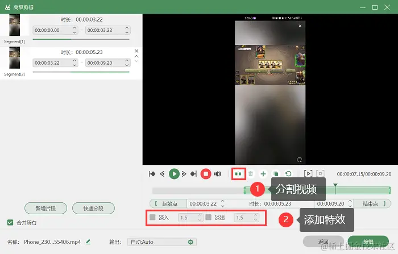The height and width of the screenshot is (254, 398).
Task: Click the 快速分段 quick split button
Action: pos(93,209)
